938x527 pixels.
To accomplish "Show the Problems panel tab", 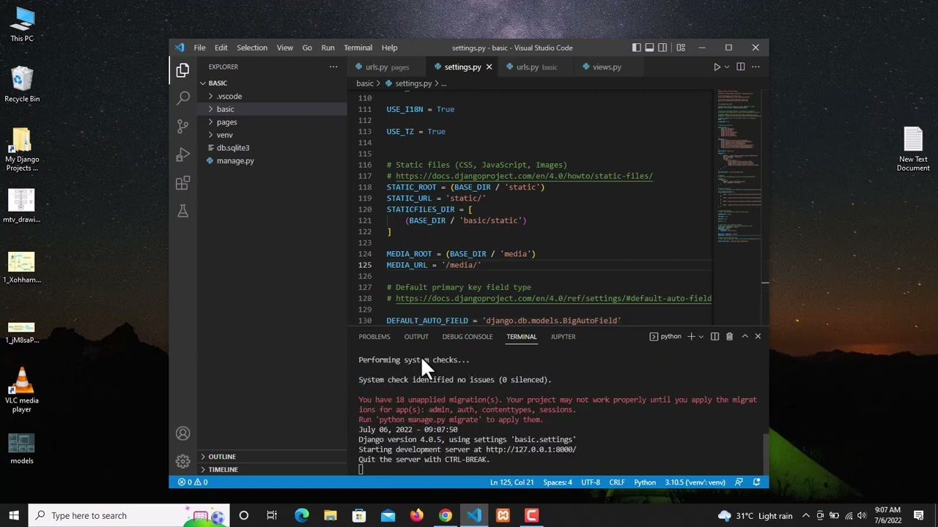I will pos(374,337).
